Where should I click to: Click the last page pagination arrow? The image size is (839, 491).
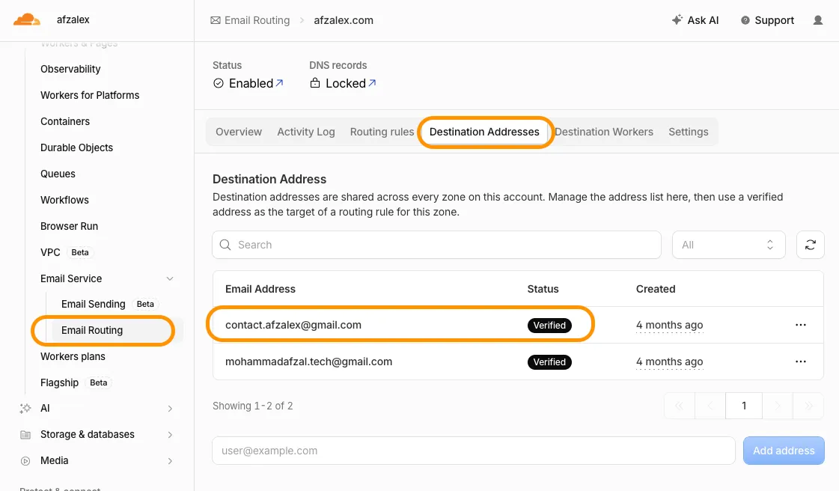[x=808, y=406]
